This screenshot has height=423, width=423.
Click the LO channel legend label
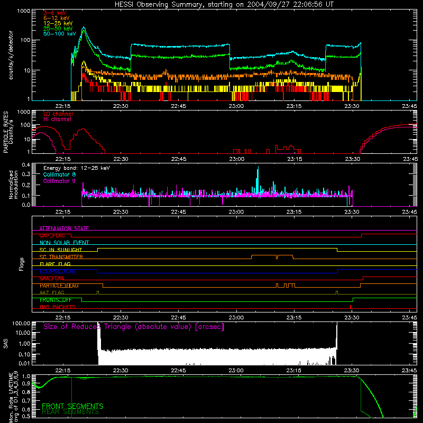[58, 114]
